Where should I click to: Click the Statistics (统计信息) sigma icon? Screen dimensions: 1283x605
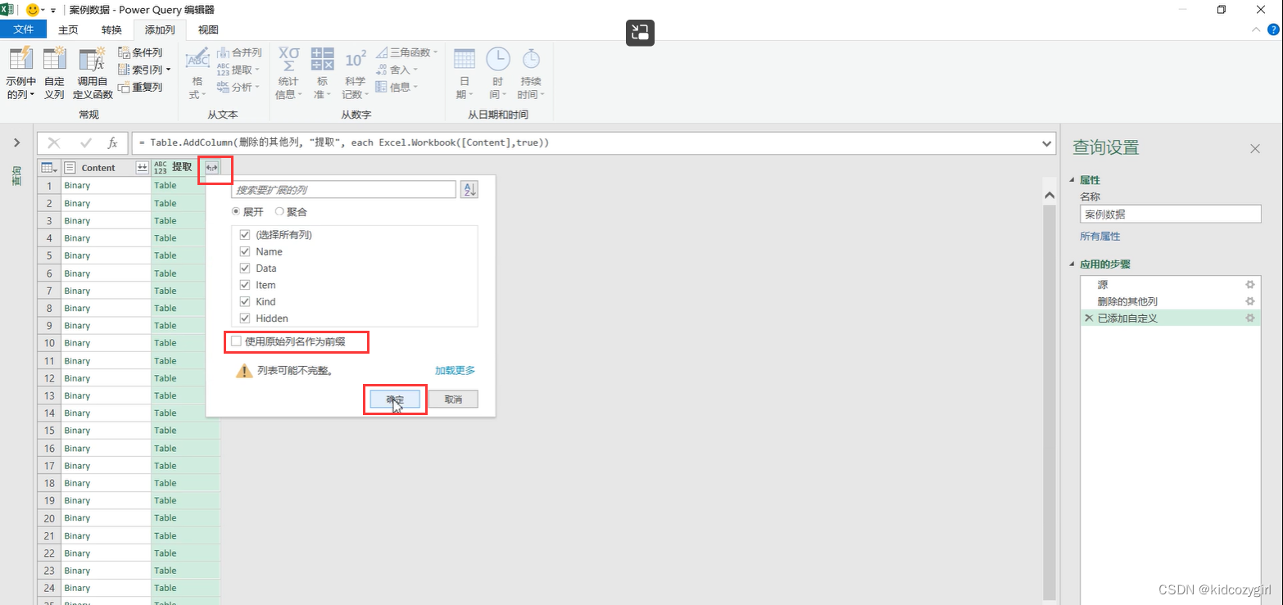[x=288, y=59]
